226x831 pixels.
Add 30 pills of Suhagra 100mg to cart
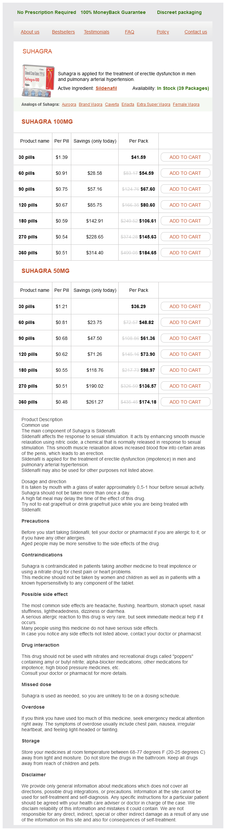click(185, 157)
